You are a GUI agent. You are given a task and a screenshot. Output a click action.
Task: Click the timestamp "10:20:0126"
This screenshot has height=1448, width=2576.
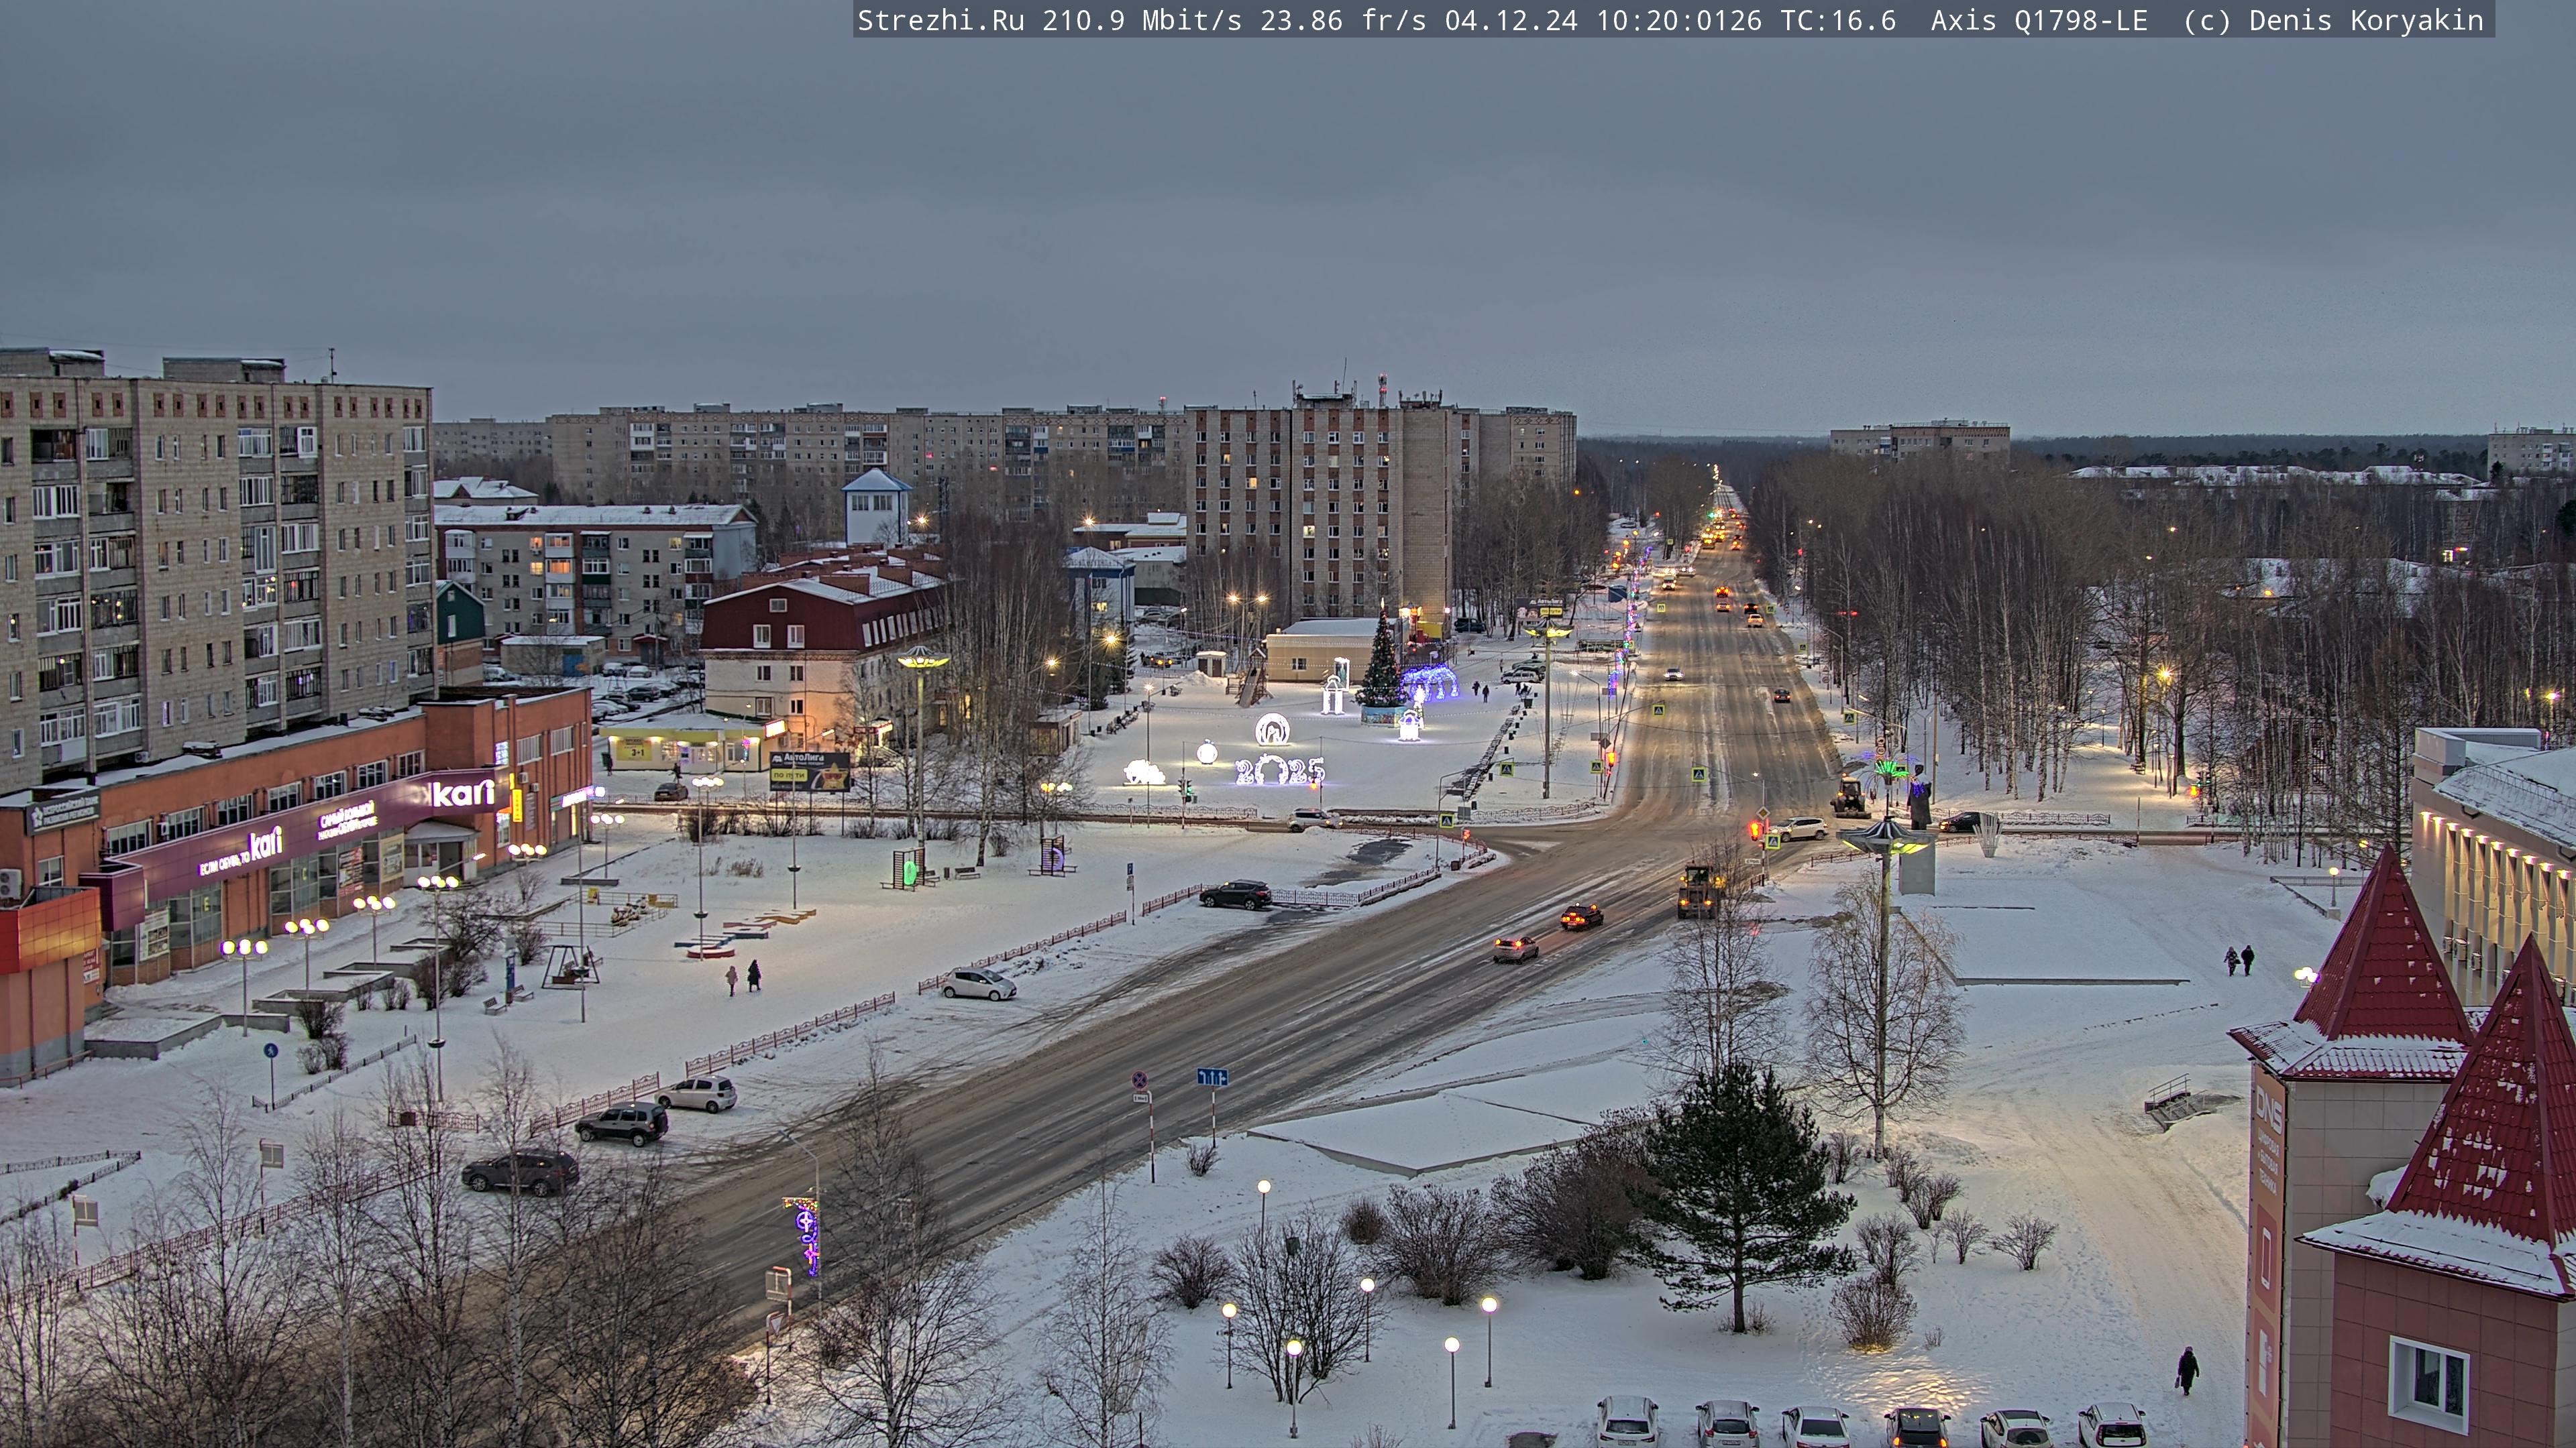pos(1679,21)
